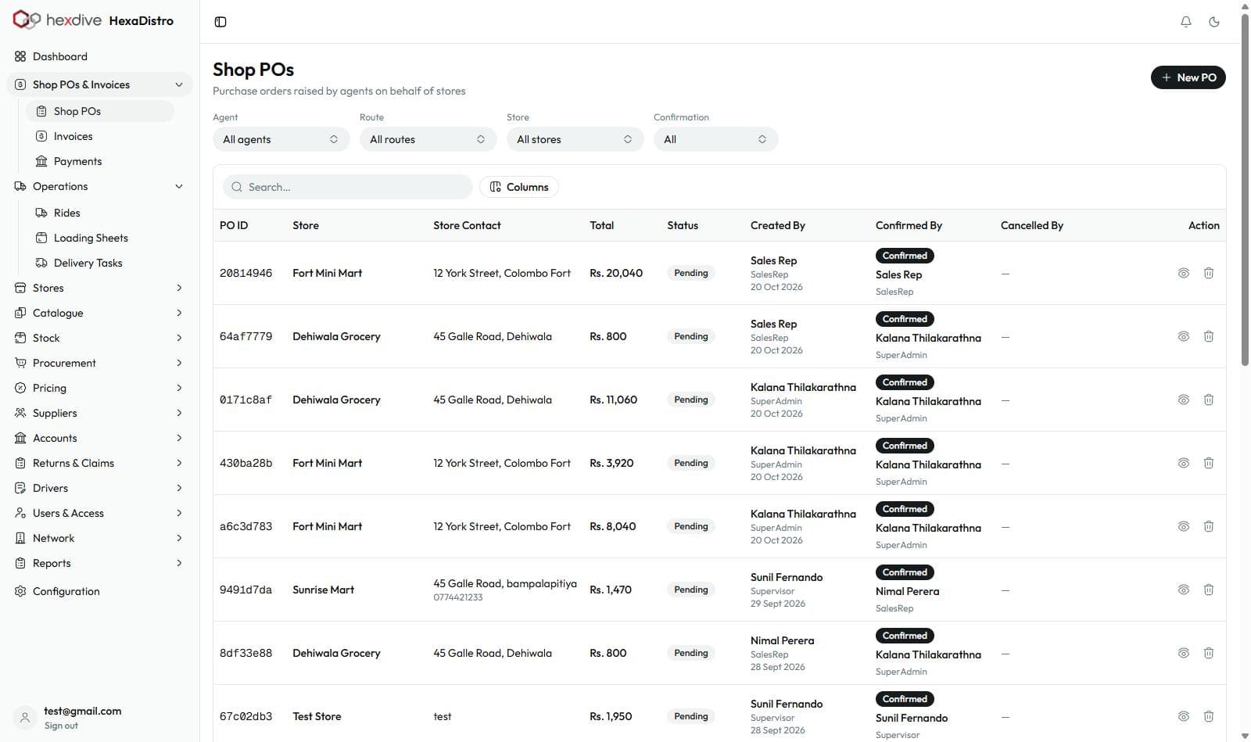Toggle the sidebar panel icon

(220, 22)
